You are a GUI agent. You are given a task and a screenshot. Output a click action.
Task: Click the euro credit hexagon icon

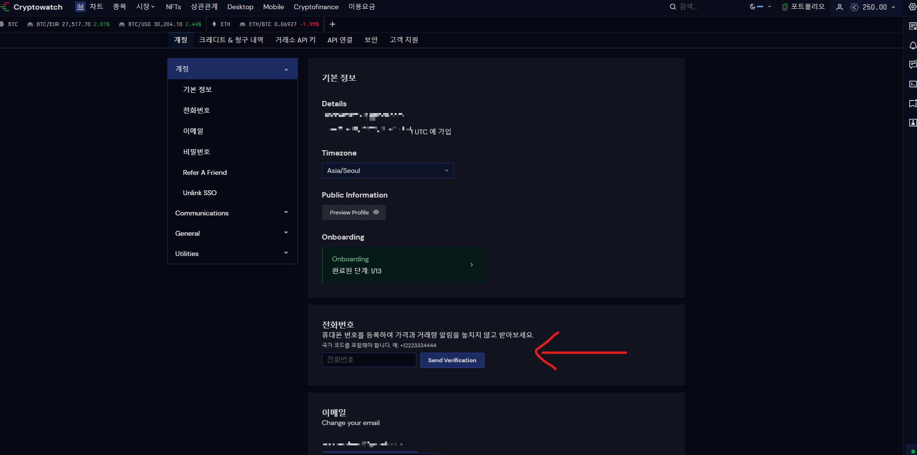click(855, 7)
